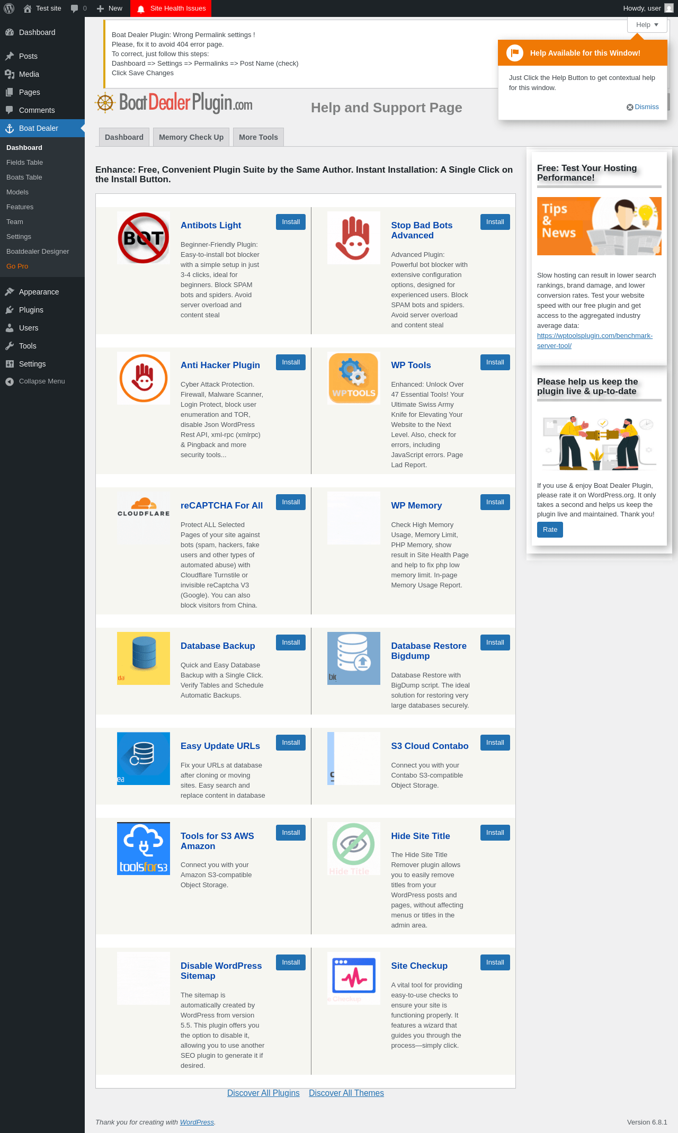Screen dimensions: 678x1133
Task: Follow Discover All Plugins link
Action: [263, 1093]
